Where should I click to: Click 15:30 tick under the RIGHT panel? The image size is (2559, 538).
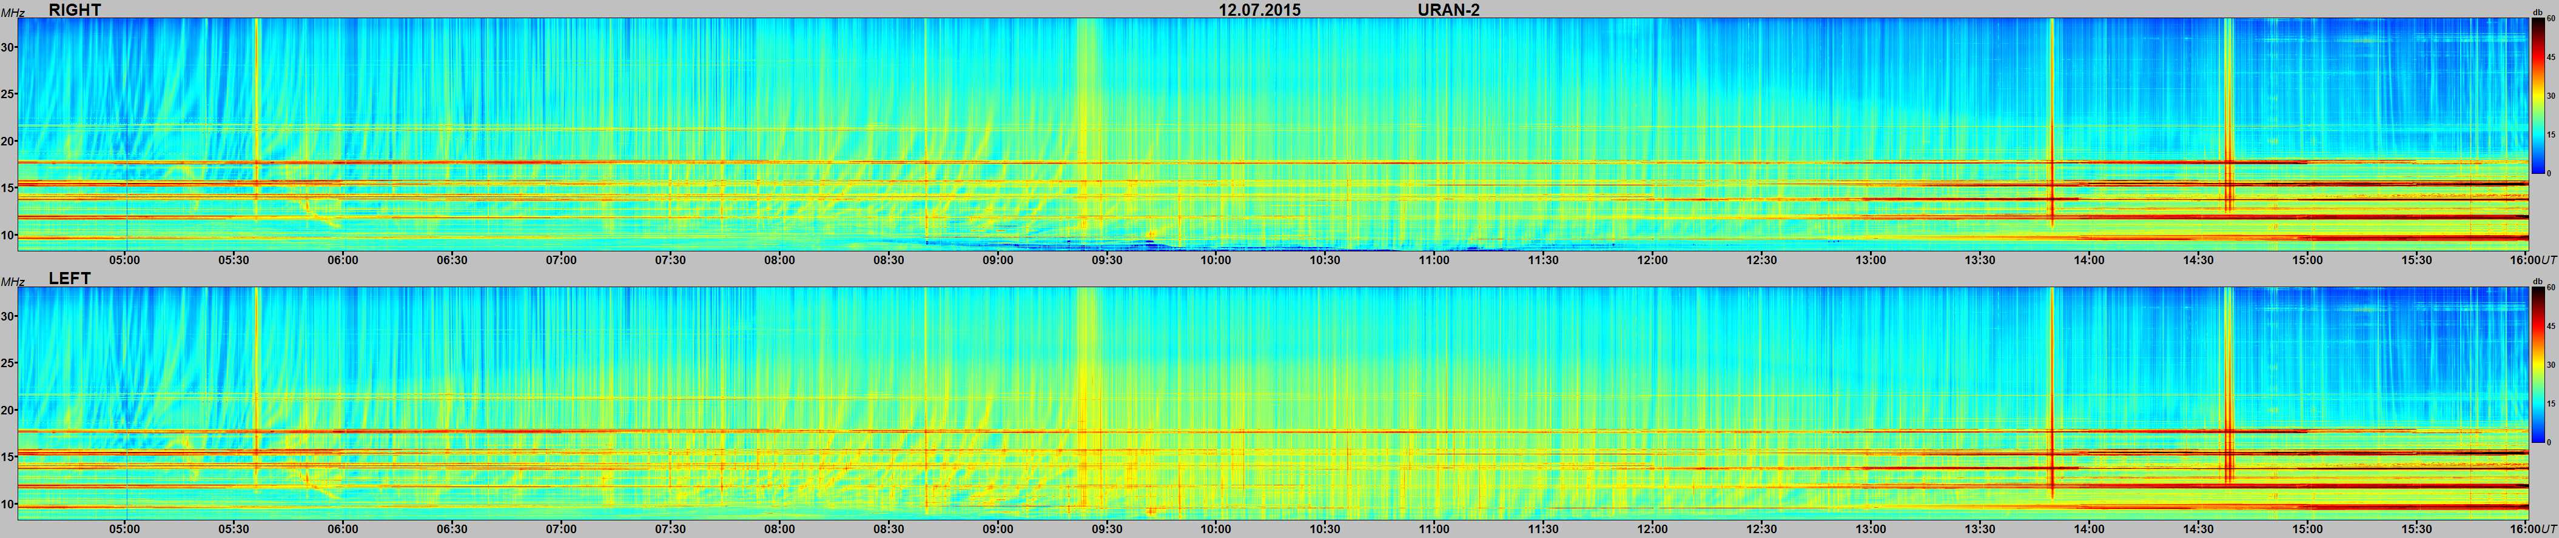point(2416,260)
